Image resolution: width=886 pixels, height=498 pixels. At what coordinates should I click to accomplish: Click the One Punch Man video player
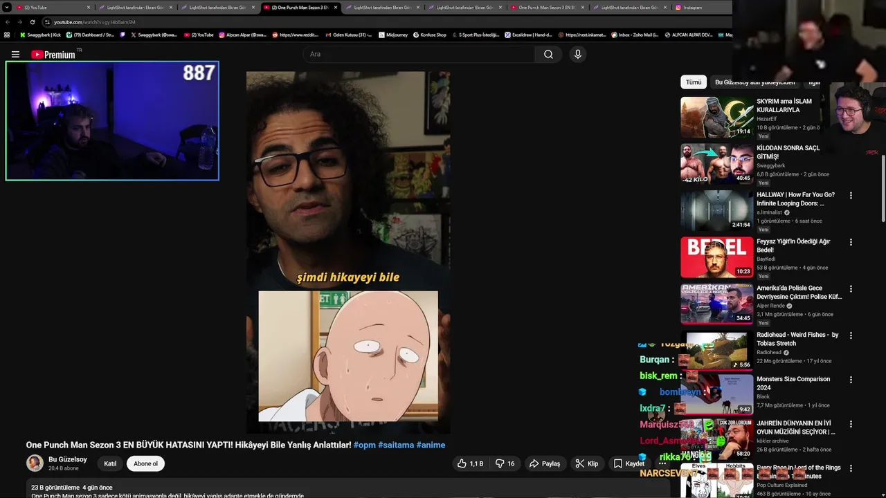point(348,252)
